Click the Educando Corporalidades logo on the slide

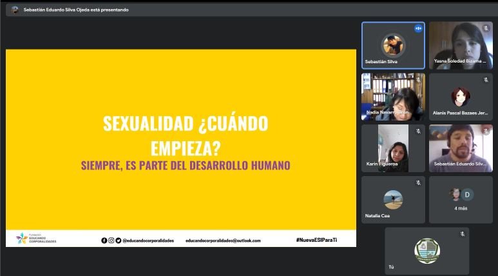tap(36, 239)
